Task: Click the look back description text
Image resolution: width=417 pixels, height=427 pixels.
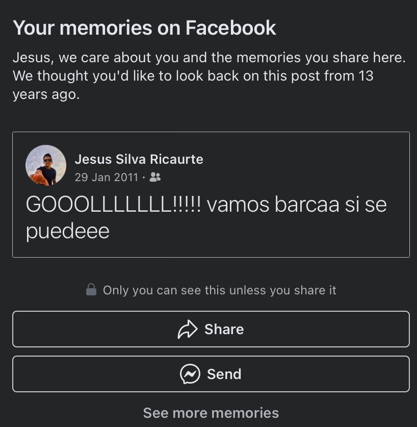Action: point(209,76)
